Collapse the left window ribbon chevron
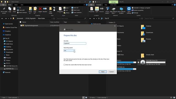The height and width of the screenshot is (99, 176). [x=84, y=5]
